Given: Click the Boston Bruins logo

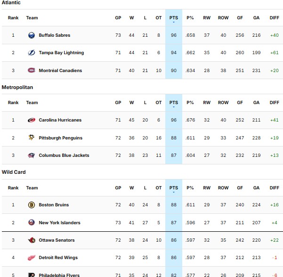Looking at the screenshot, I should [32, 205].
